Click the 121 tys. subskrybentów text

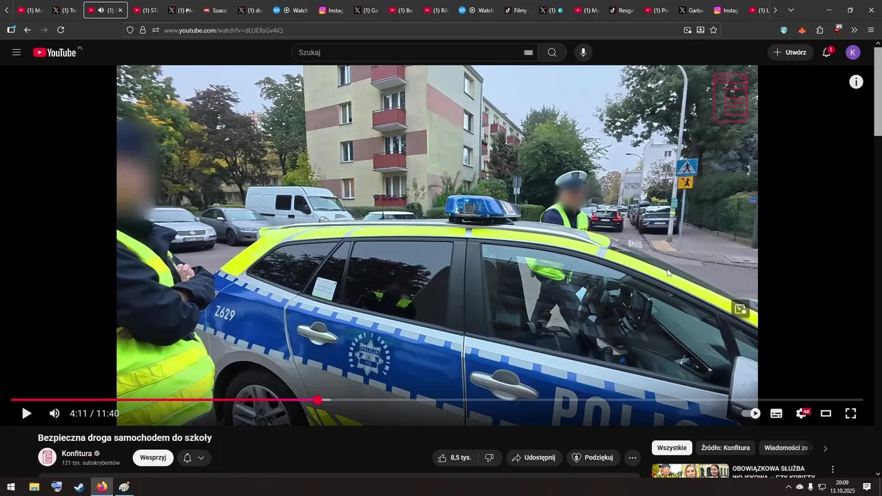click(x=91, y=463)
